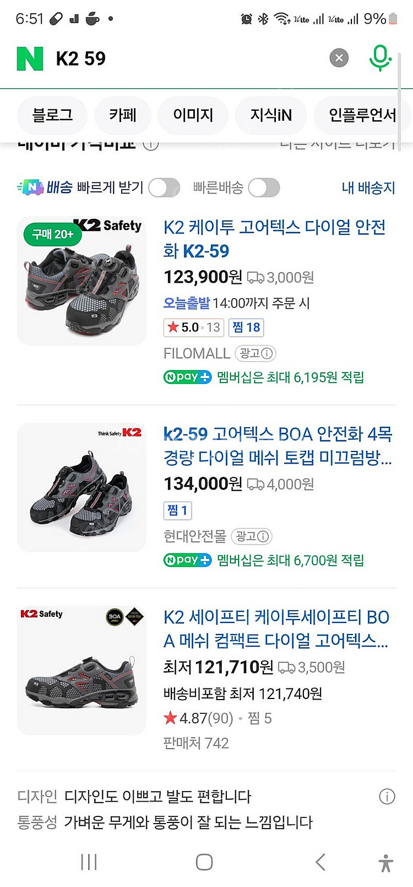Open K2 케이투 고어텍스 다이얼 안전화 listing

(274, 239)
